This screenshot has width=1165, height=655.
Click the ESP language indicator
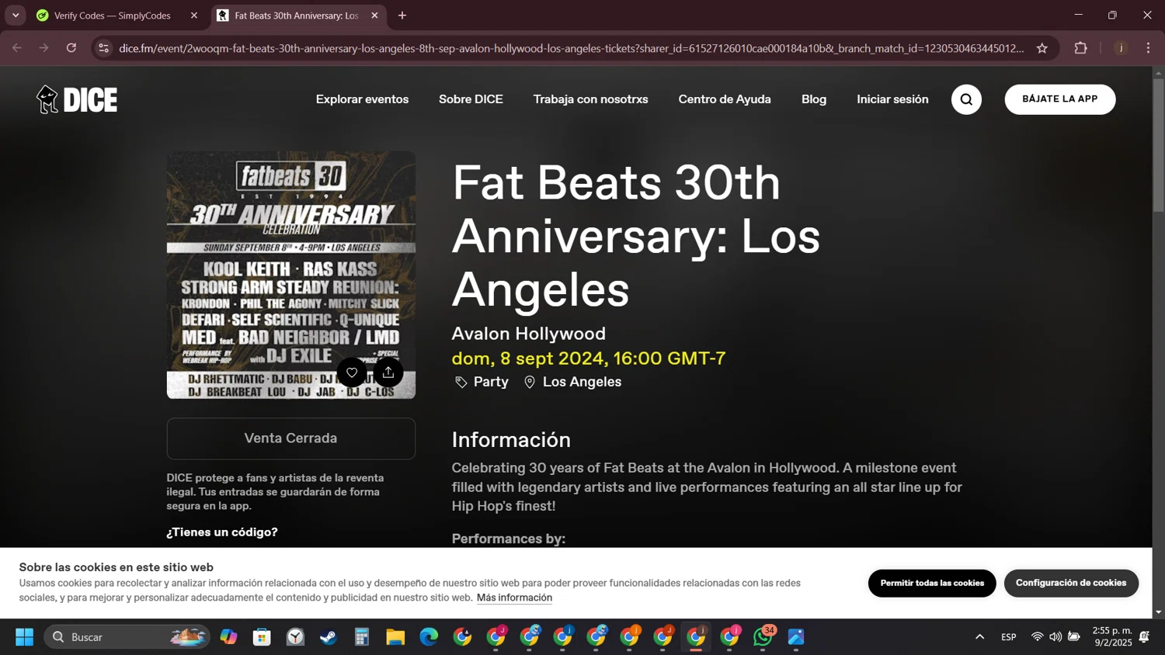pos(1009,637)
